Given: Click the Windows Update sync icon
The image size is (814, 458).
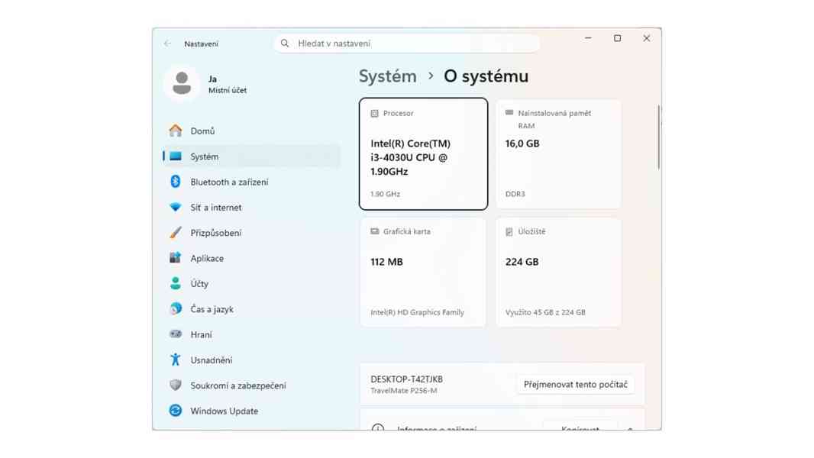Looking at the screenshot, I should pyautogui.click(x=176, y=410).
